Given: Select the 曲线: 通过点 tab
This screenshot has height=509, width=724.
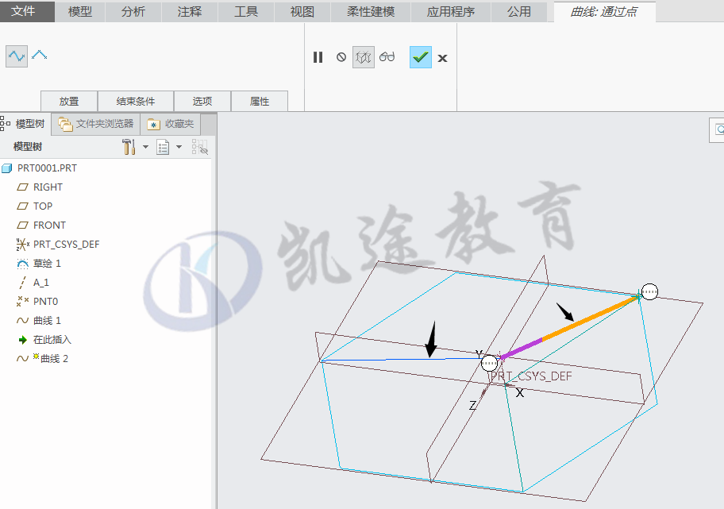Looking at the screenshot, I should pos(604,12).
